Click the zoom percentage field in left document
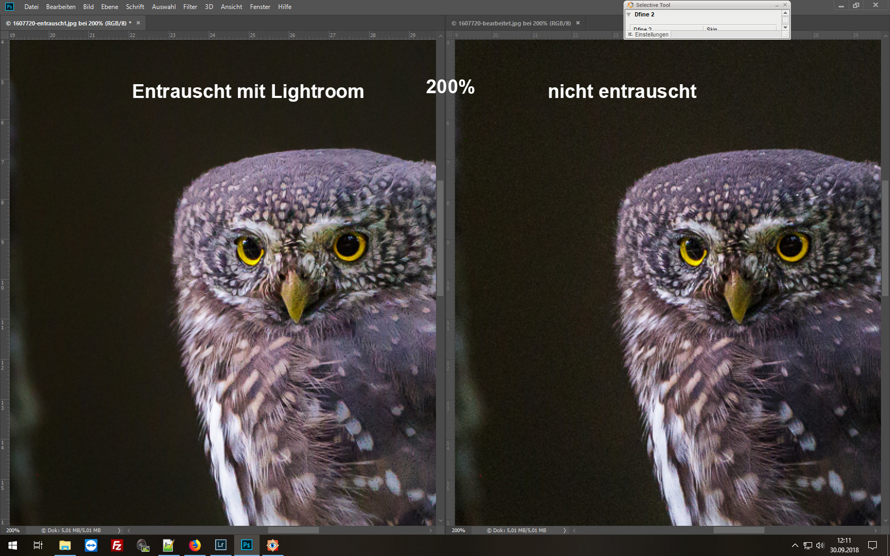The height and width of the screenshot is (556, 890). (13, 530)
